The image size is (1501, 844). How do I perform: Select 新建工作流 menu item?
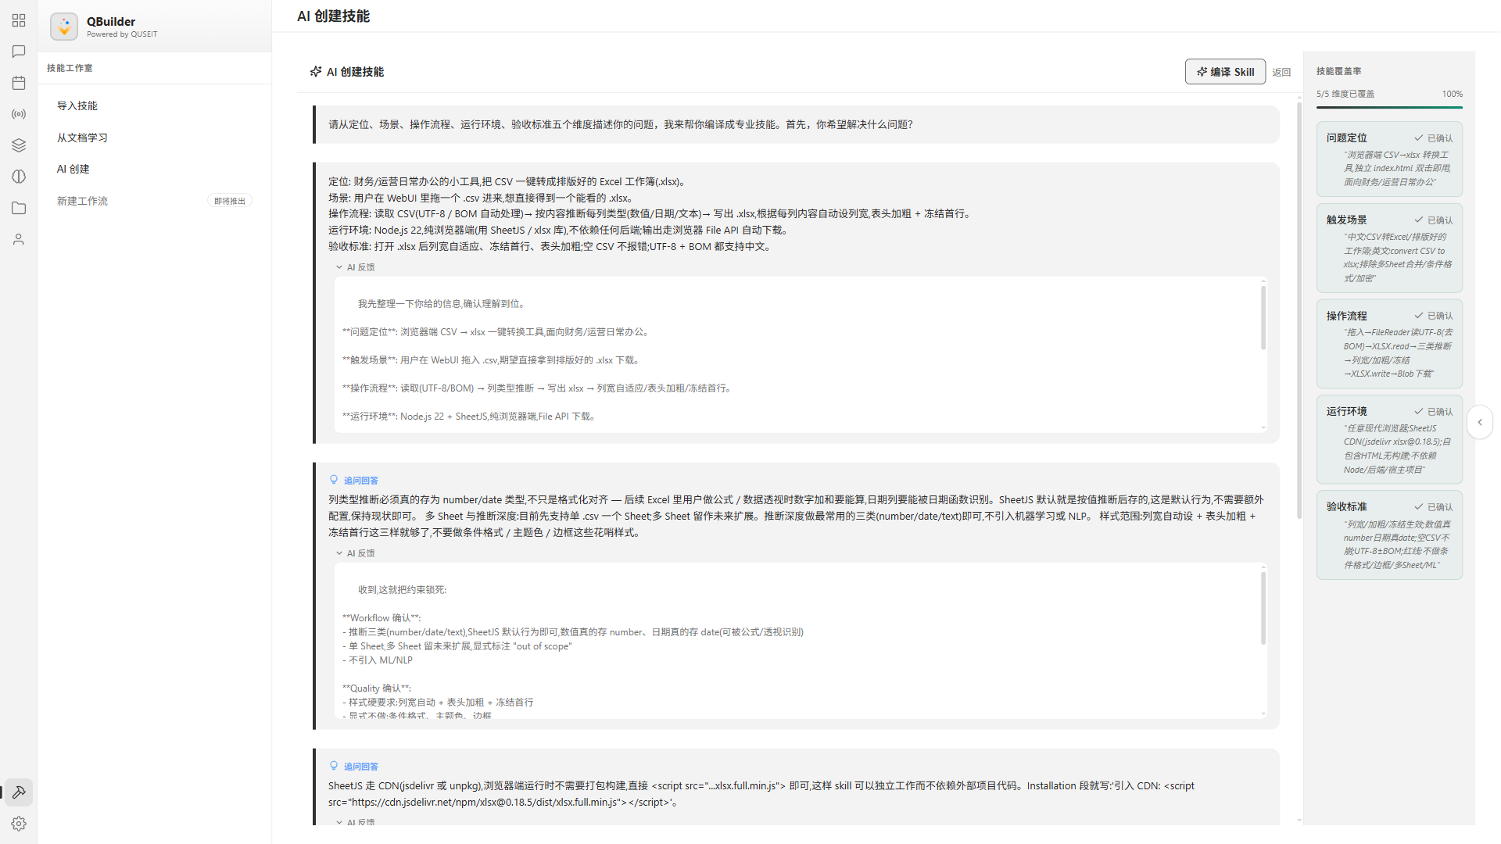point(154,201)
